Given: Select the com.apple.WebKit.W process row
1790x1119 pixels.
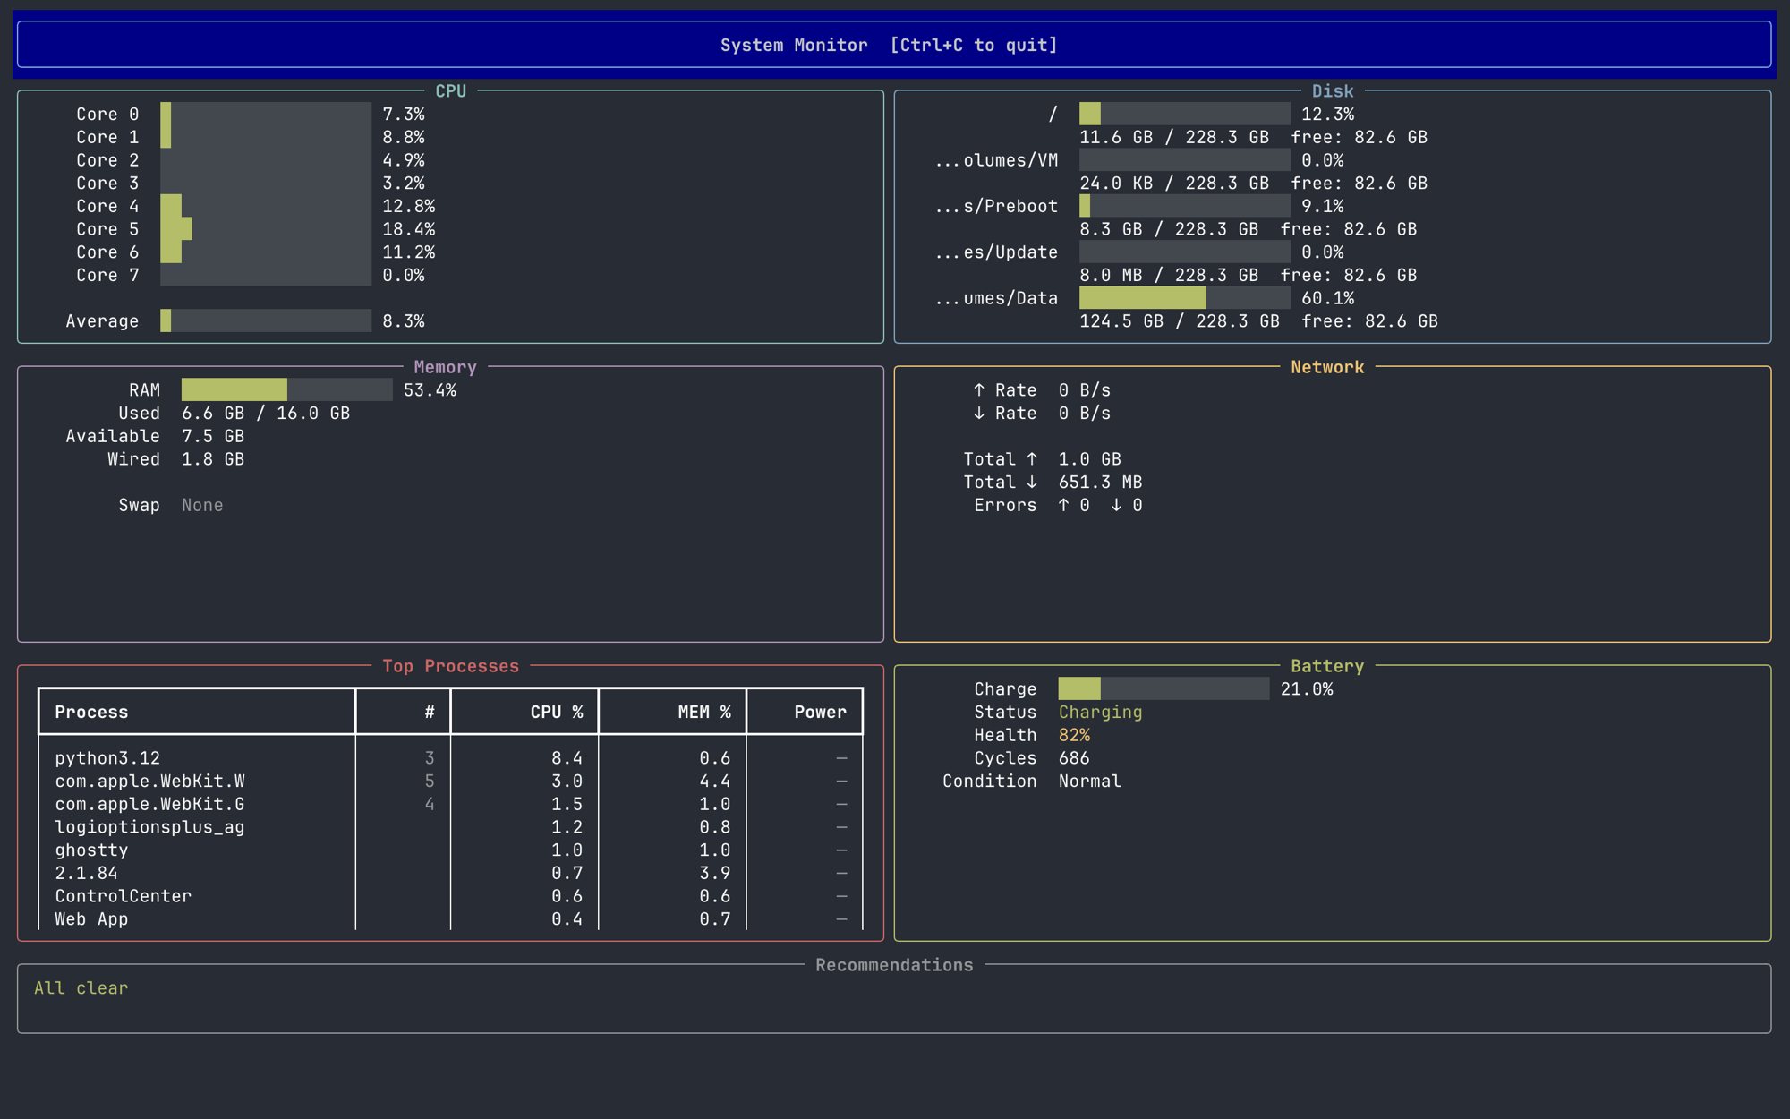Looking at the screenshot, I should (450, 781).
